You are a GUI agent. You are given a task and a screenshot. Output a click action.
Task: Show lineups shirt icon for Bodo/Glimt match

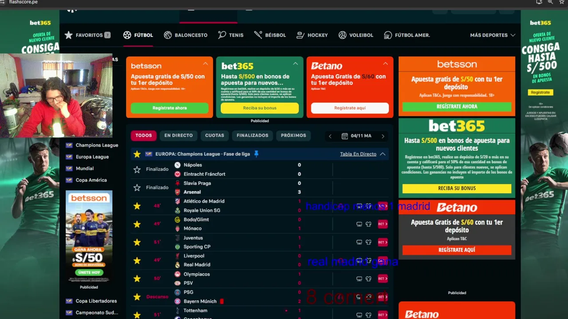click(368, 224)
